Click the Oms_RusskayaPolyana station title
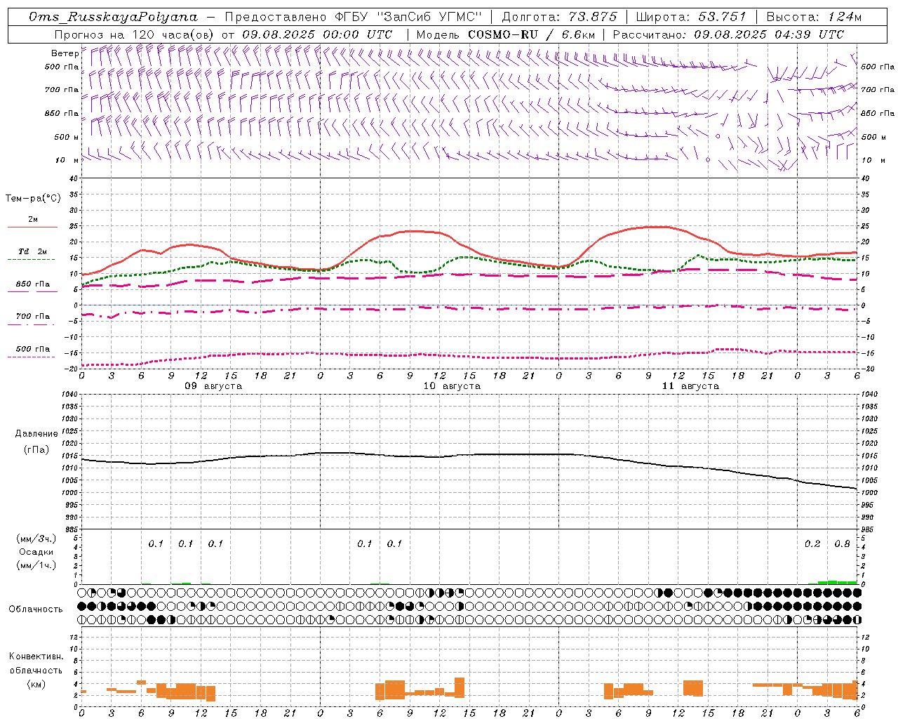Image resolution: width=898 pixels, height=719 pixels. pos(114,17)
